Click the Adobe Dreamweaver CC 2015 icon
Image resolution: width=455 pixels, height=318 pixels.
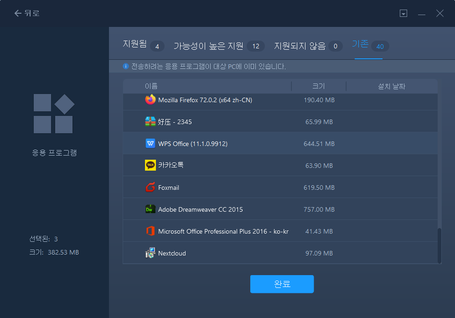click(x=150, y=209)
